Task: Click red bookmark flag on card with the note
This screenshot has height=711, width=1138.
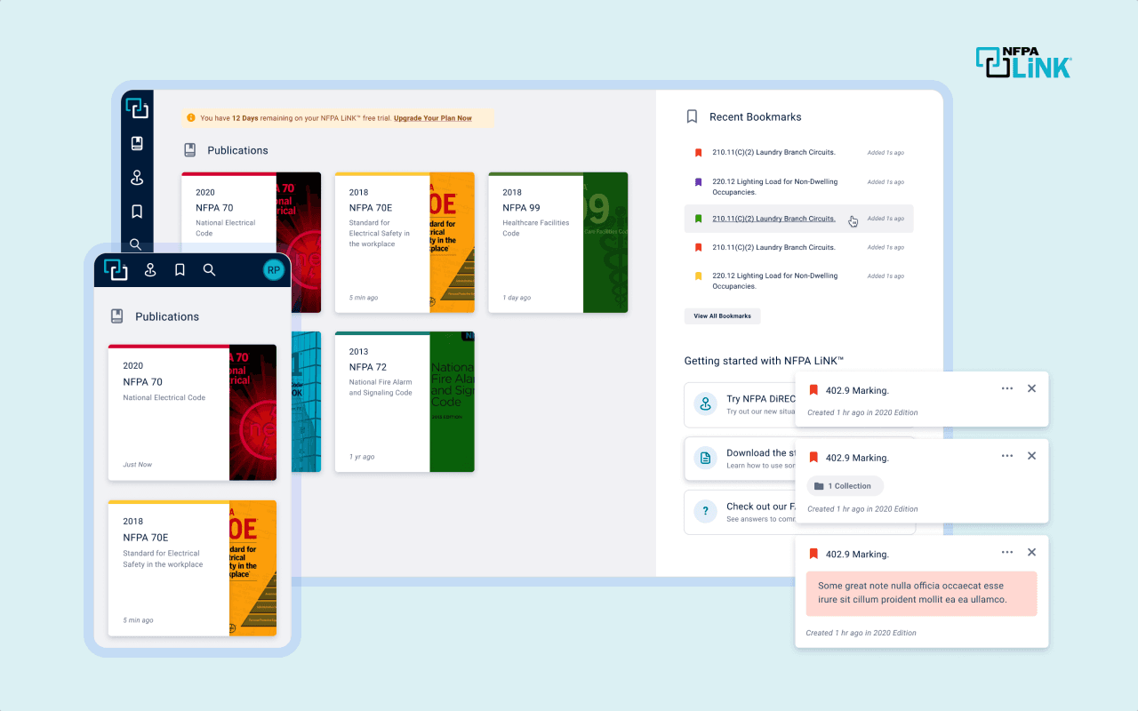Action: (813, 554)
